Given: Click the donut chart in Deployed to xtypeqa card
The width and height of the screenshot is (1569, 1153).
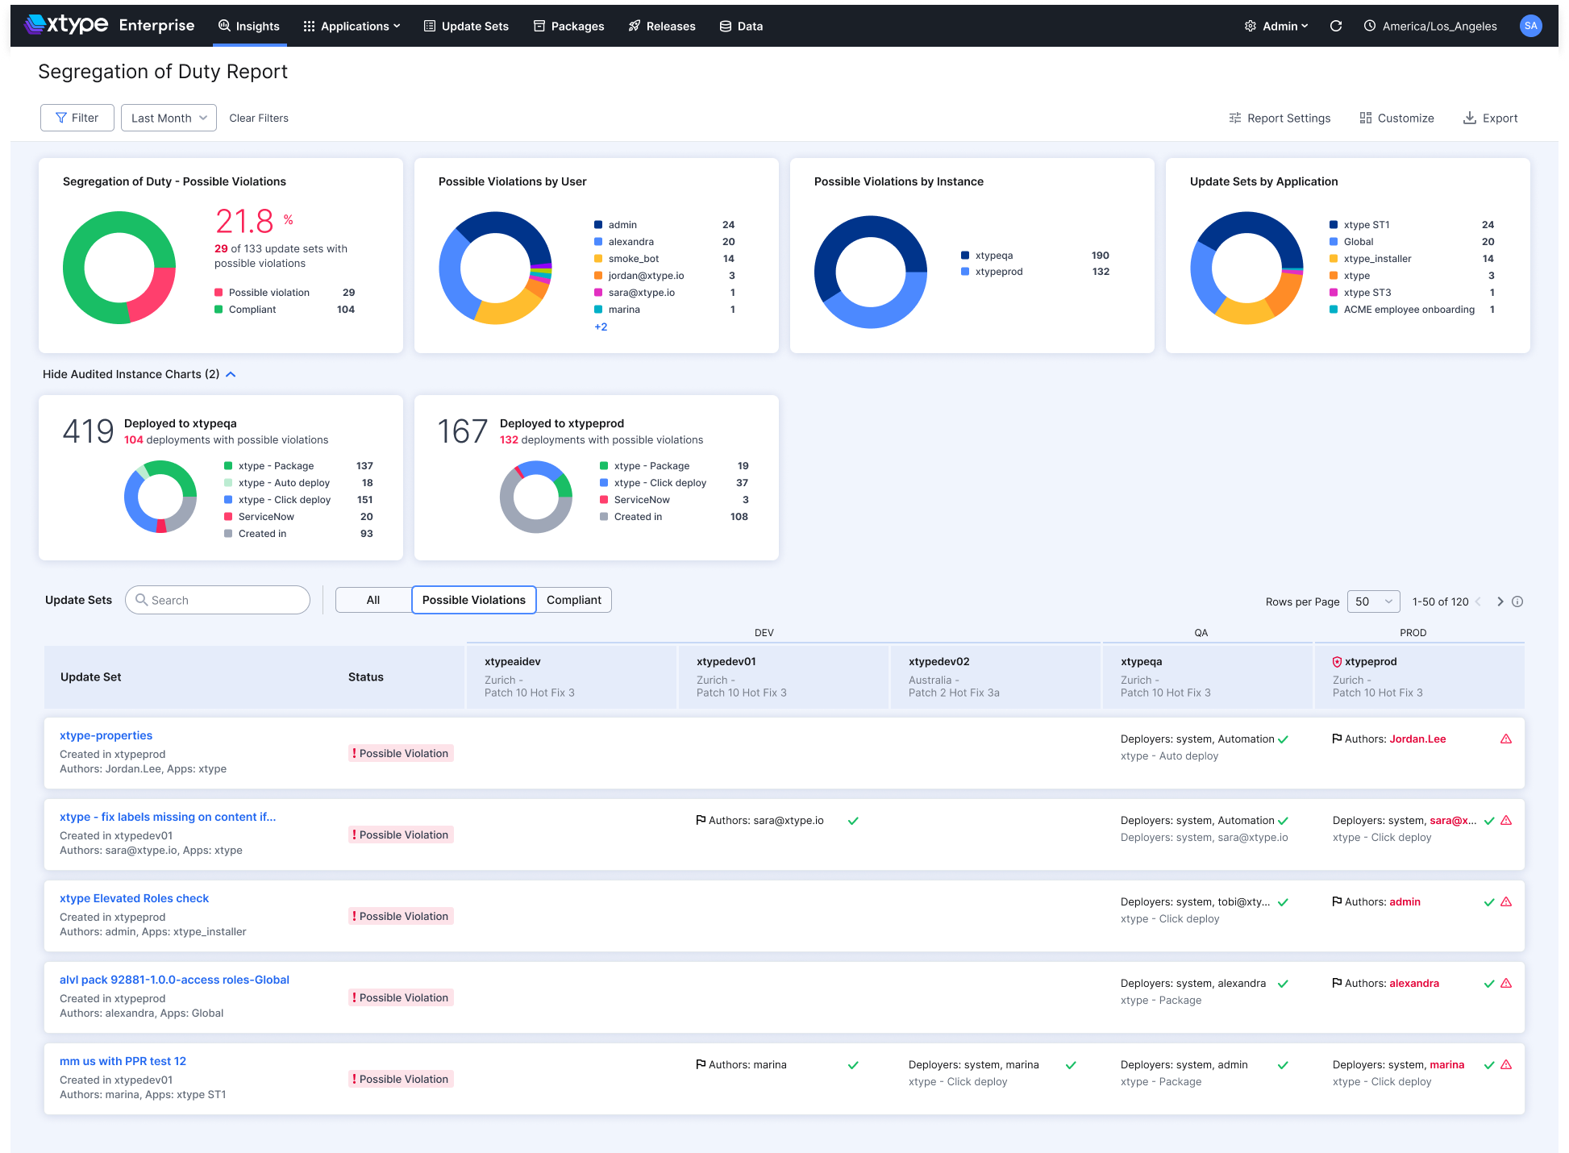Looking at the screenshot, I should point(160,497).
